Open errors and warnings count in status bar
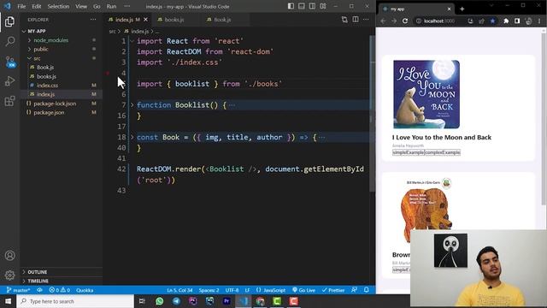 (60, 290)
